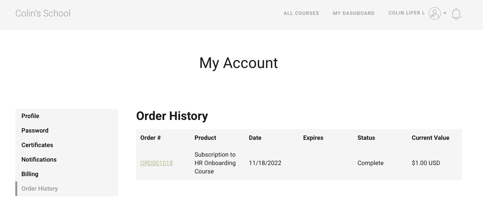
Task: Click the Current Value column header
Action: tap(430, 138)
